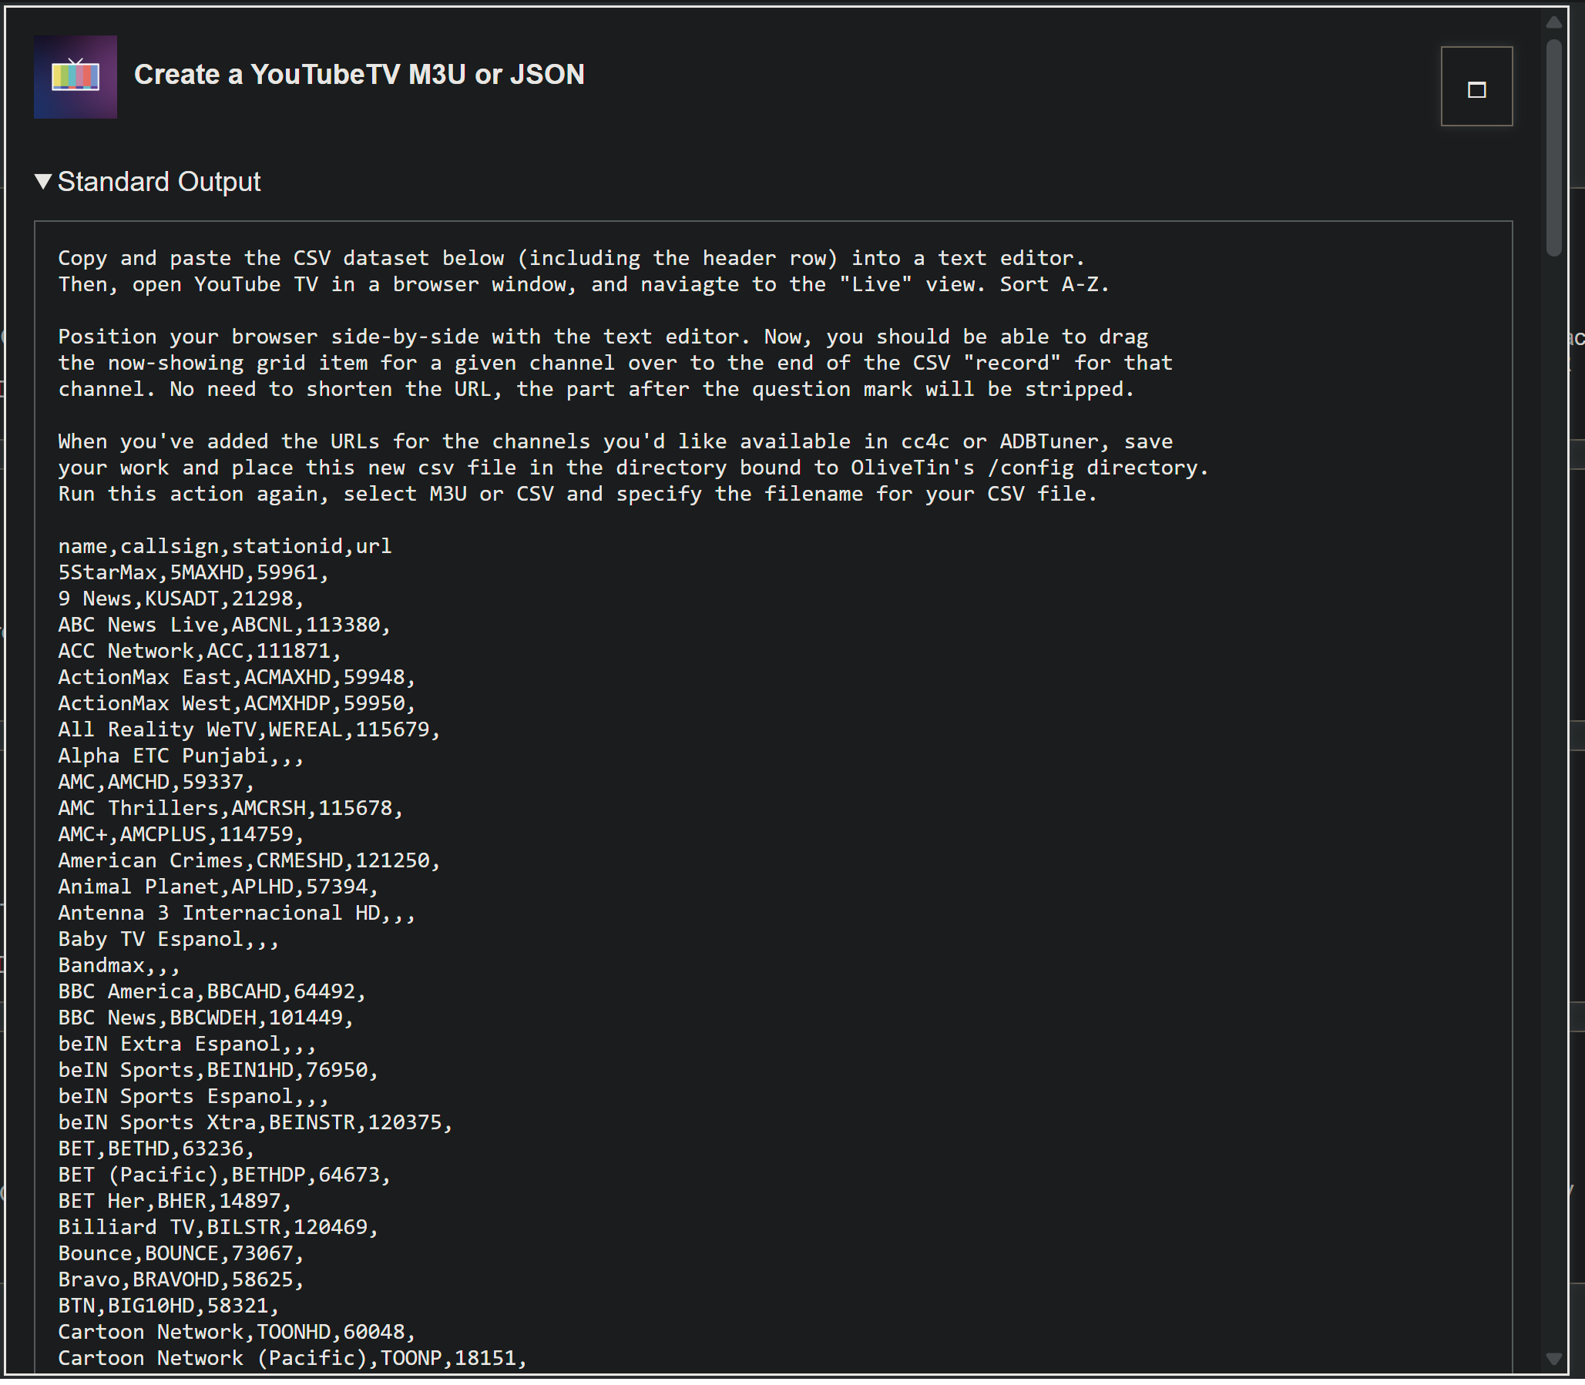This screenshot has height=1385, width=1585.
Task: Click the CSV header row name,callsign,stationid,url
Action: coord(224,546)
